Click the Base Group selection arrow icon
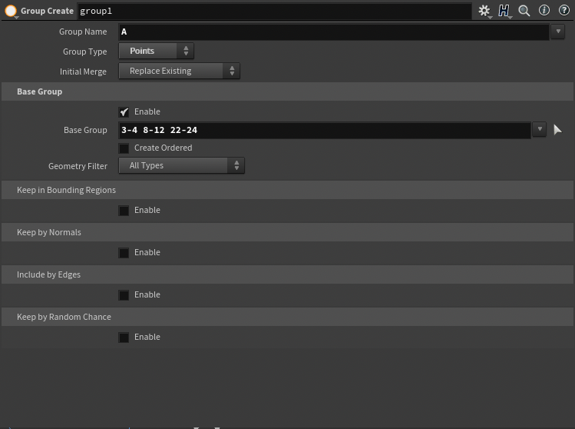The width and height of the screenshot is (575, 429). (x=557, y=130)
